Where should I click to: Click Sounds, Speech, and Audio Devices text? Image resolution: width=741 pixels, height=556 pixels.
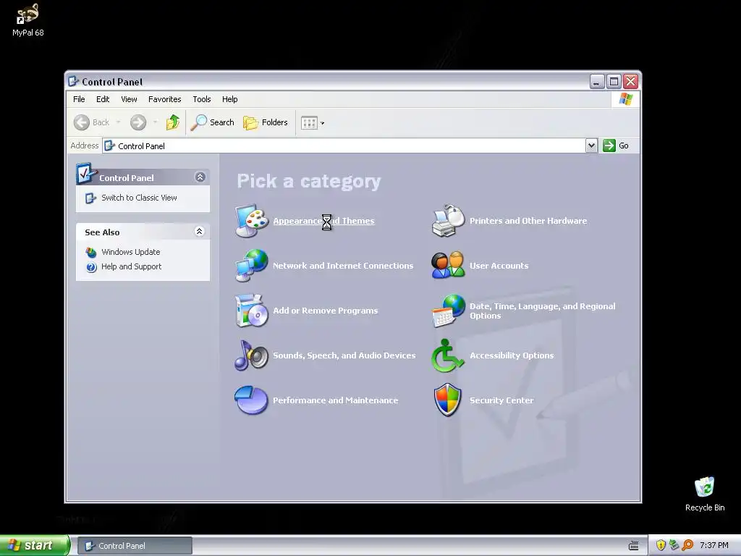tap(344, 355)
